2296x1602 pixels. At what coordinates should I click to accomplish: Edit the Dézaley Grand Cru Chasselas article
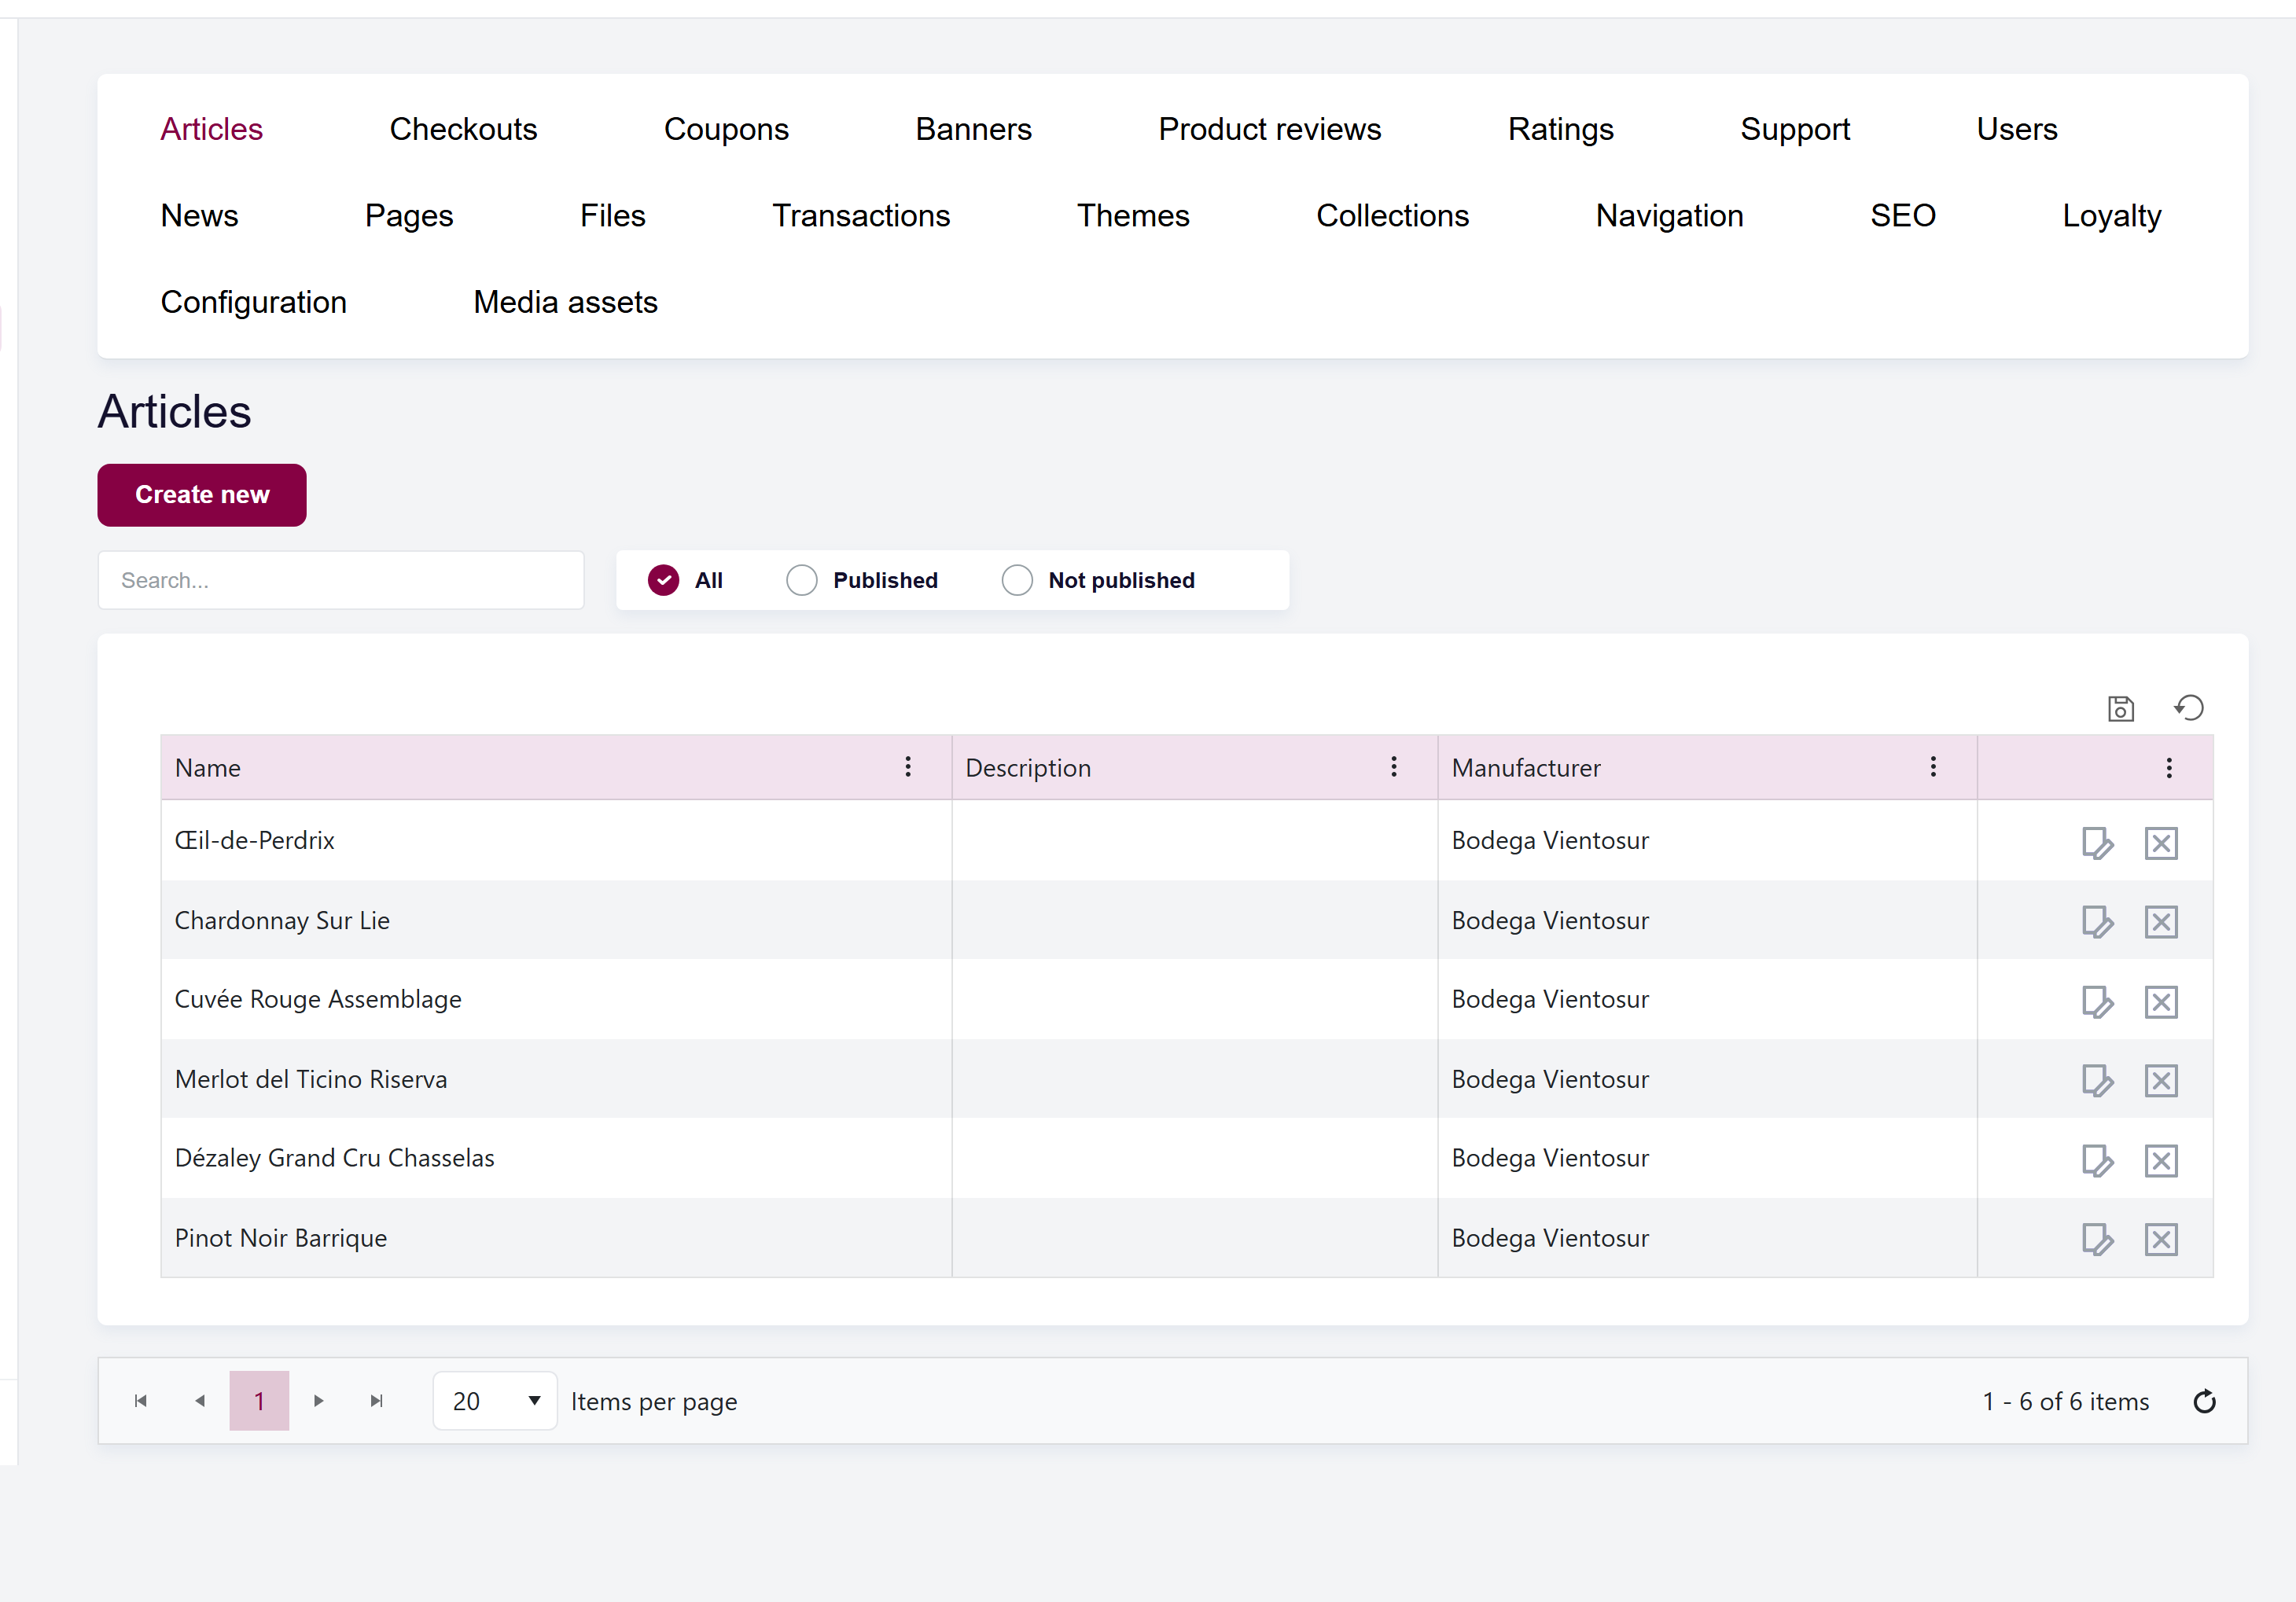point(2097,1161)
